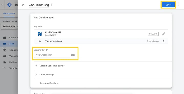The image size is (184, 94).
Task: Switch to the Workspace tab
Action: coord(9,13)
